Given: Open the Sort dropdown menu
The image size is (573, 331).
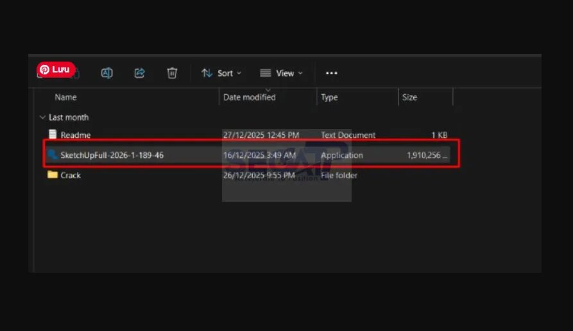Looking at the screenshot, I should [221, 73].
